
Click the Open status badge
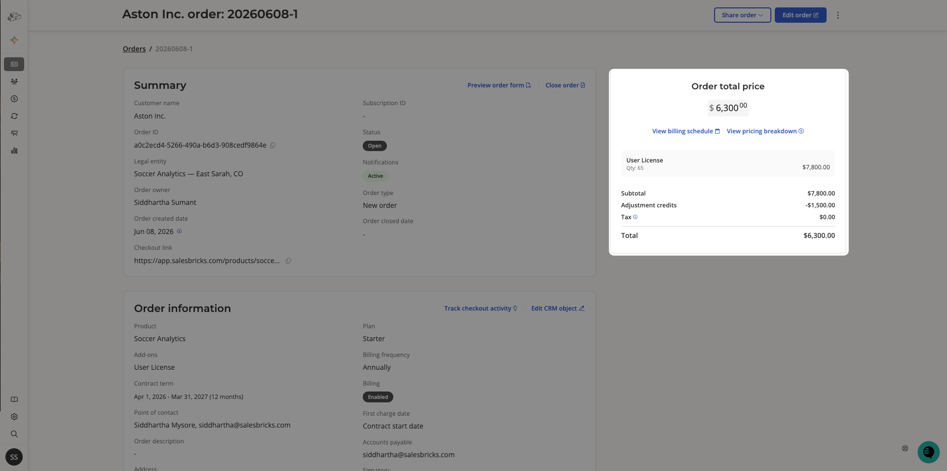[375, 146]
